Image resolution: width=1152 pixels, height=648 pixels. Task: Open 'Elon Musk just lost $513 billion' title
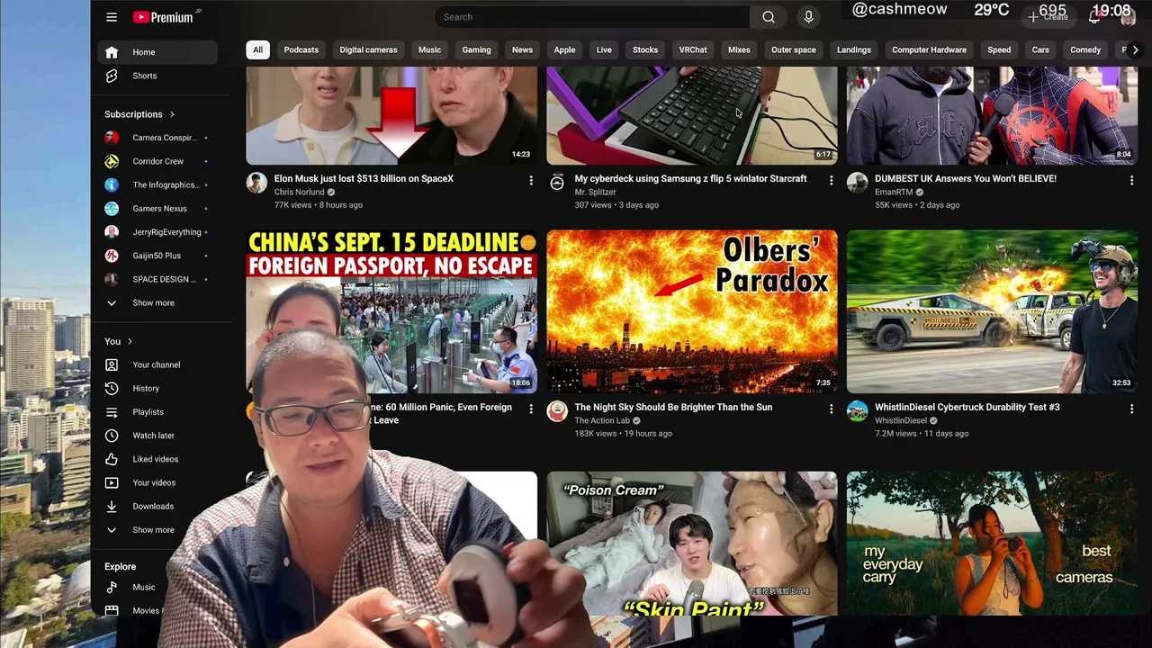click(364, 178)
